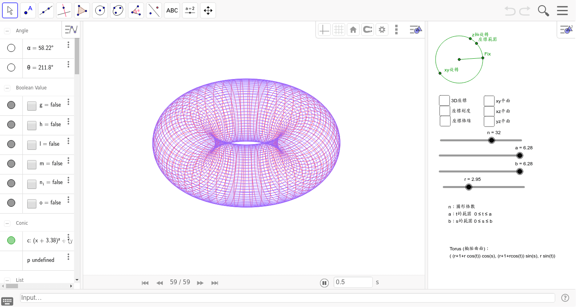Viewport: 576px width, 307px height.
Task: Toggle grid display in the graphics view
Action: click(x=338, y=29)
